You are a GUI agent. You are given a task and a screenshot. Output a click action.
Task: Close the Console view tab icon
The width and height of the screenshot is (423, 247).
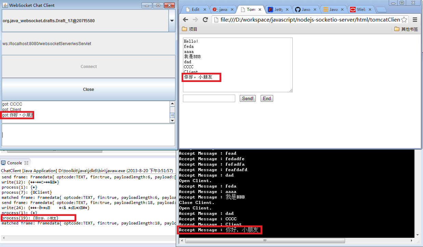pyautogui.click(x=27, y=163)
